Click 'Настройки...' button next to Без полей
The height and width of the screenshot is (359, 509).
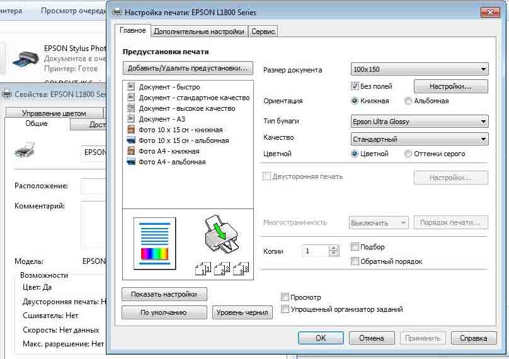point(450,86)
